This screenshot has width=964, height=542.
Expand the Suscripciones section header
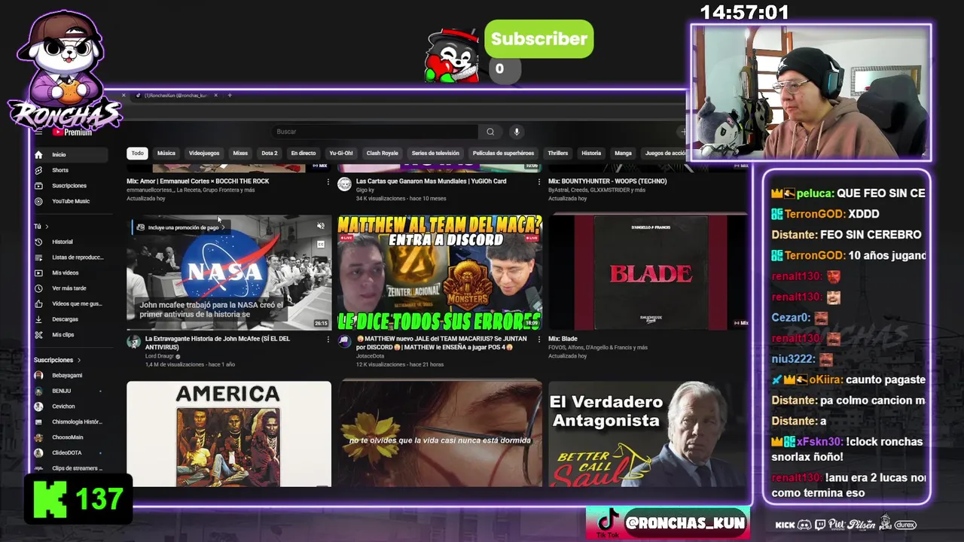pos(56,360)
